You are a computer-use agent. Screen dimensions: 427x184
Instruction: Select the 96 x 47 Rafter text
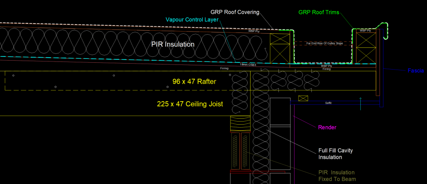193,81
